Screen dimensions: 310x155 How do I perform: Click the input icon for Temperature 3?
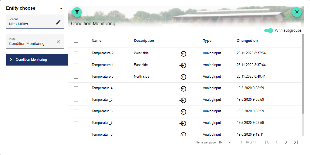183,77
